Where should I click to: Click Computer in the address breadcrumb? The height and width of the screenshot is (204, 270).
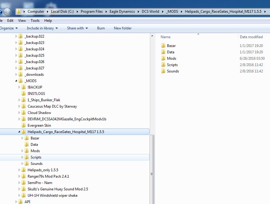click(x=36, y=12)
